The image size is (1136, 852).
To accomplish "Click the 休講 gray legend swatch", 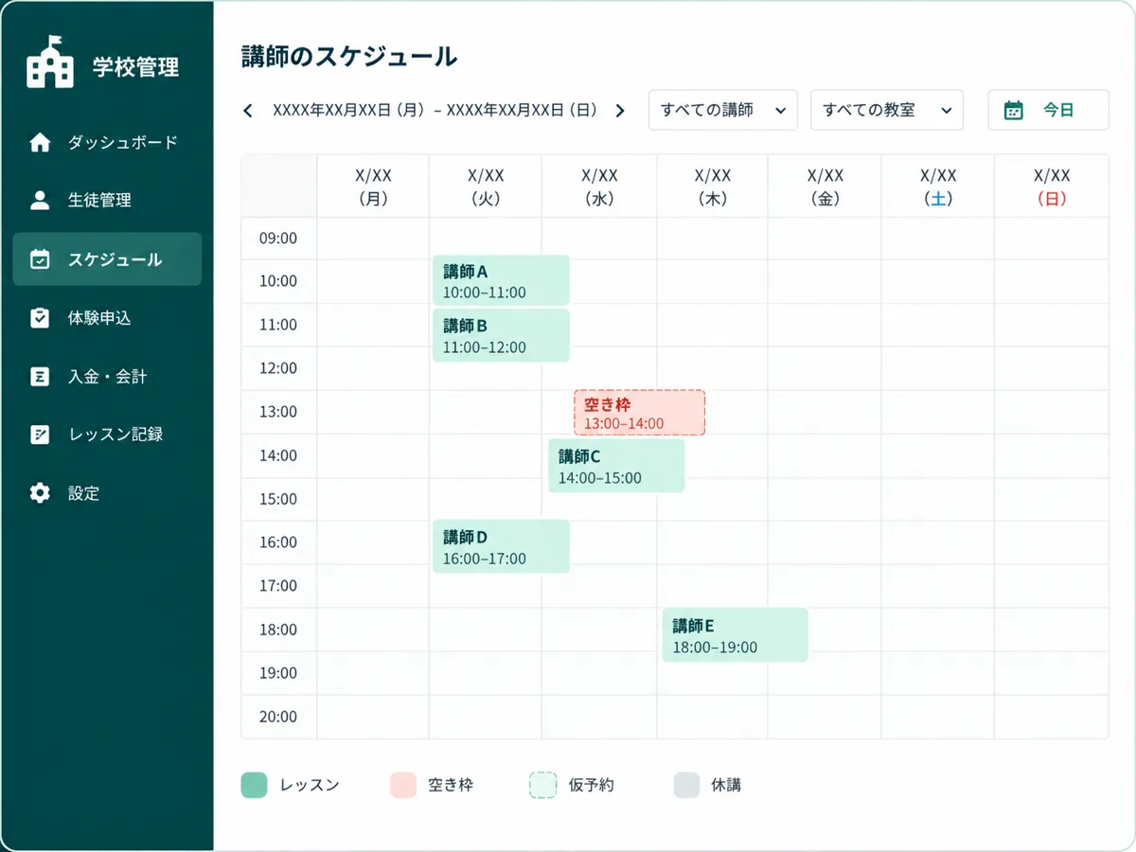I will coord(686,785).
